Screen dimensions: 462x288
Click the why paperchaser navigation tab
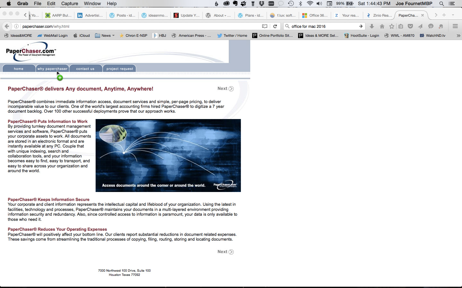coord(52,68)
